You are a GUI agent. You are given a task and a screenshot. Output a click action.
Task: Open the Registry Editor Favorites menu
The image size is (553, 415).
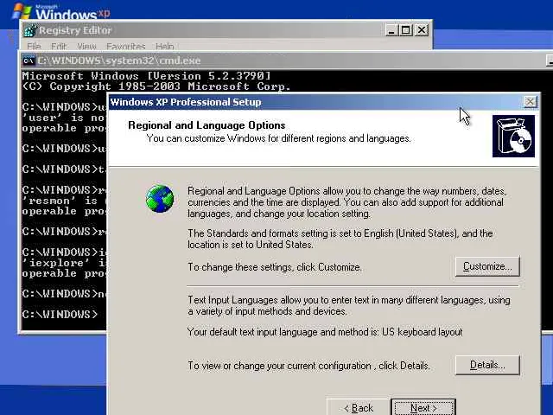(126, 46)
